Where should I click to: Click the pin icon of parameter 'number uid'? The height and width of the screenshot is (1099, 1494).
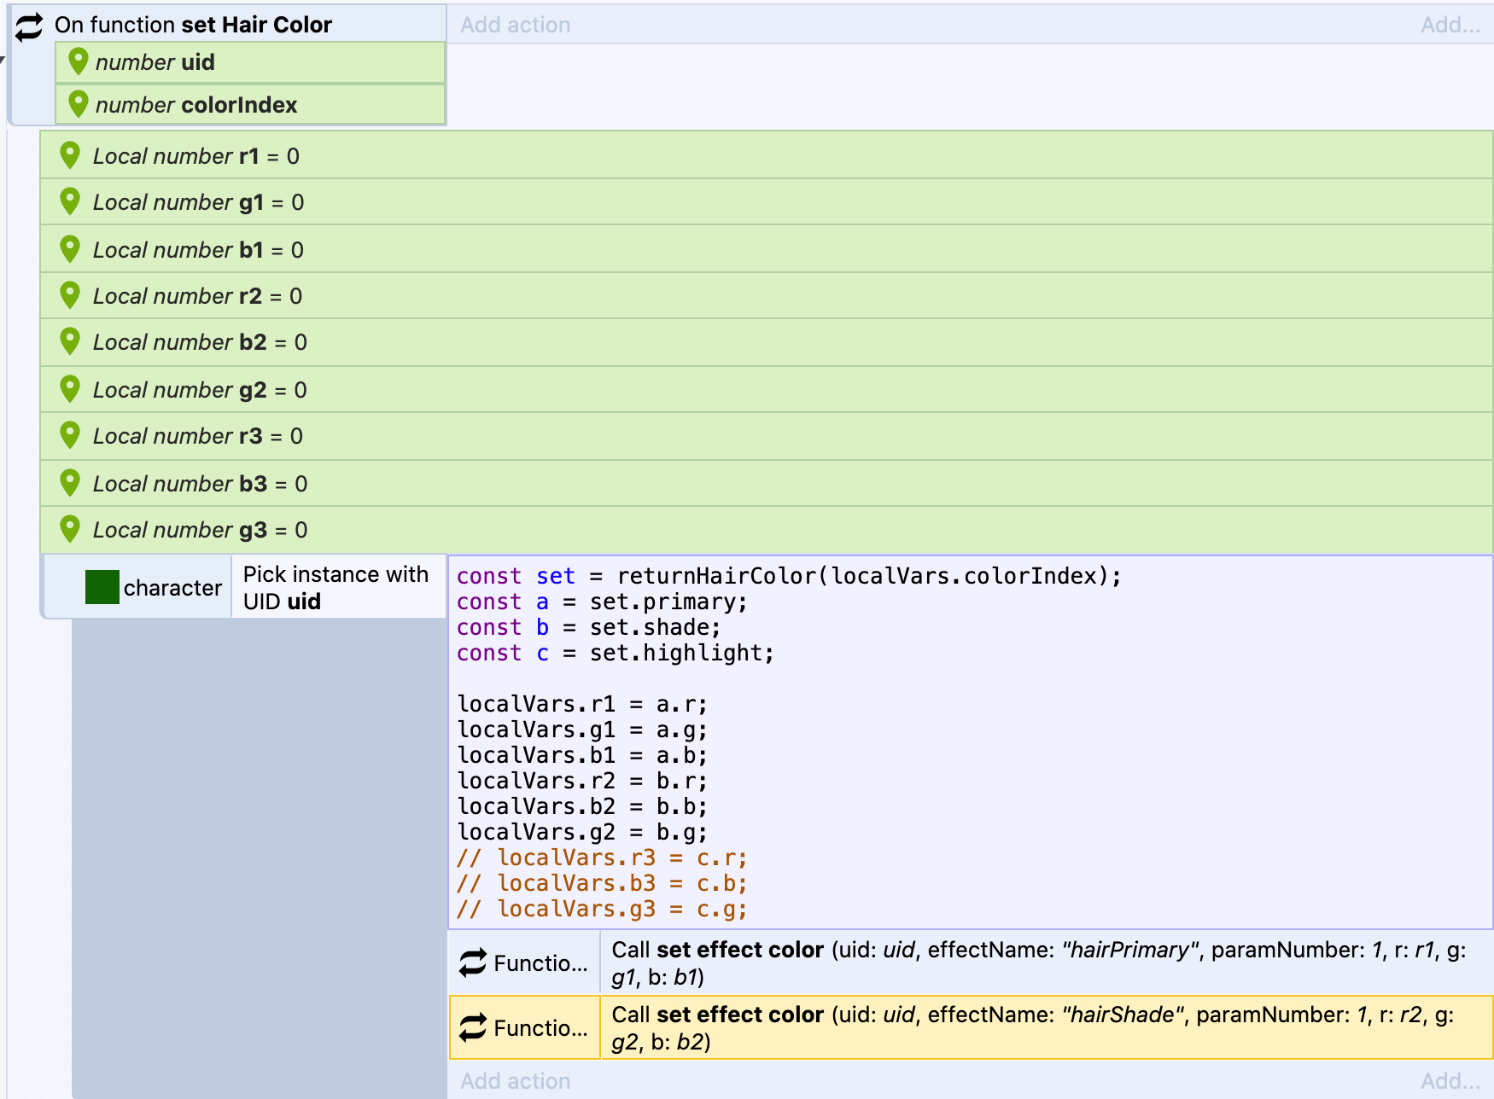(79, 61)
